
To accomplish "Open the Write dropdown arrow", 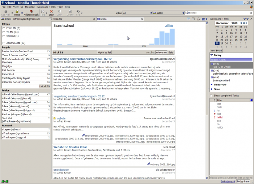I will (22, 13).
